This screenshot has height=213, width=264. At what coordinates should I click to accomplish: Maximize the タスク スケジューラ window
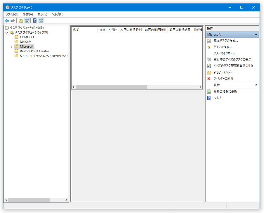241,7
